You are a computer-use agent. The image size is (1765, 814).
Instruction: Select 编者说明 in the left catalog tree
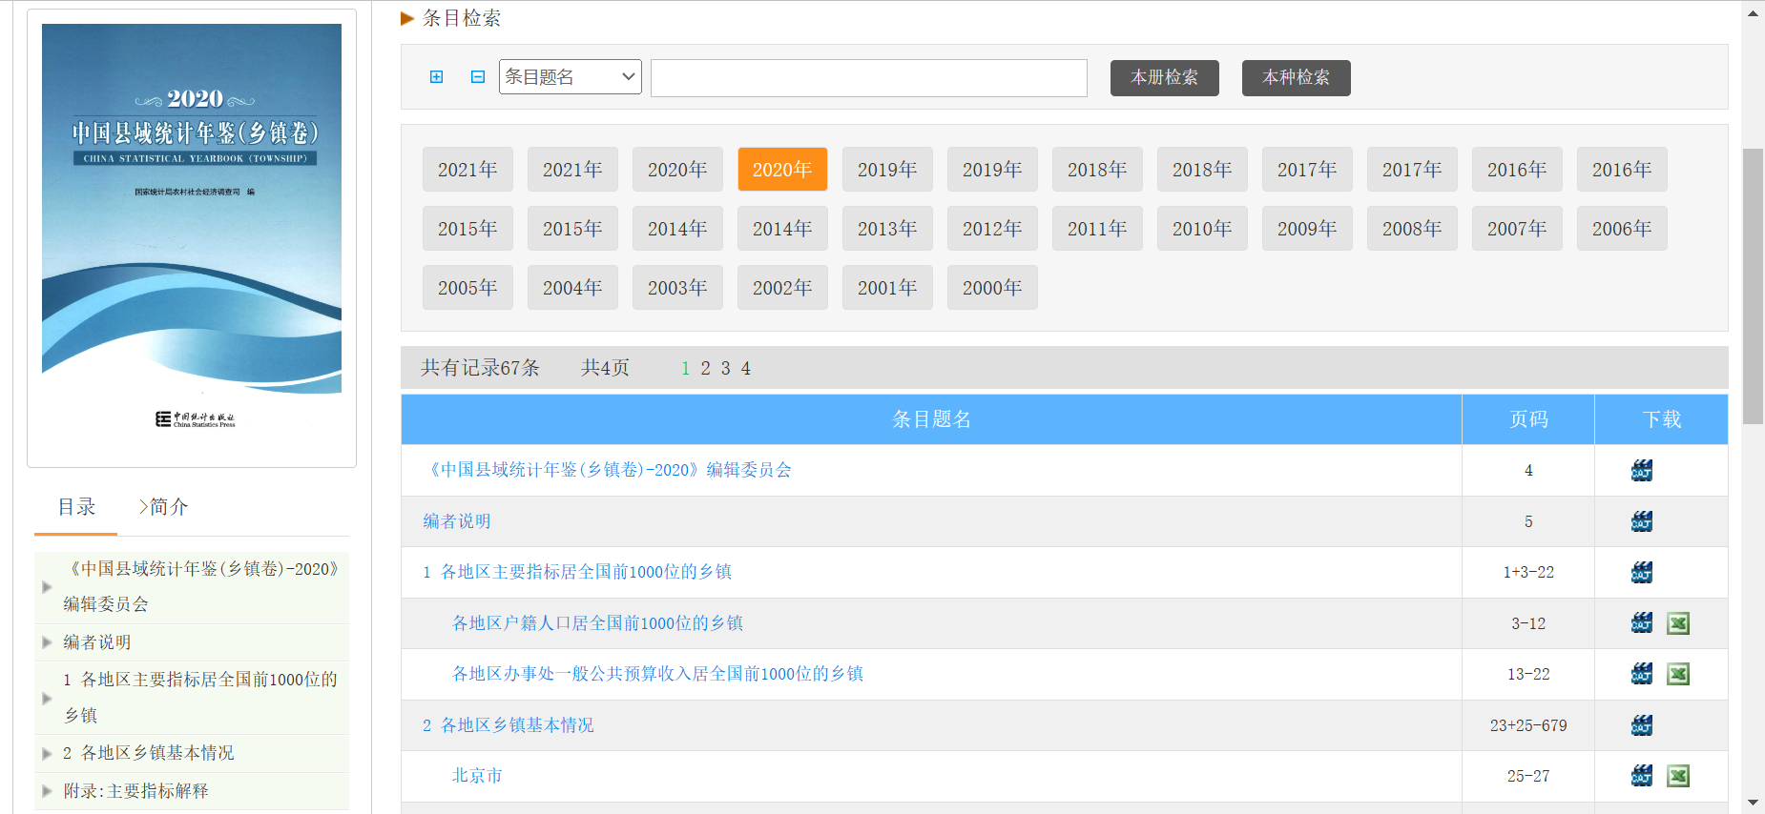click(97, 642)
